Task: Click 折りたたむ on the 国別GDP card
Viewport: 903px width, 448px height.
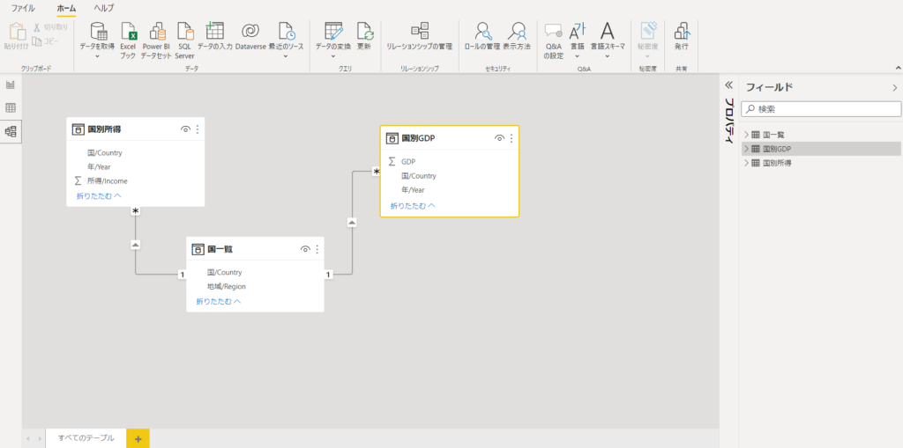Action: coord(413,205)
